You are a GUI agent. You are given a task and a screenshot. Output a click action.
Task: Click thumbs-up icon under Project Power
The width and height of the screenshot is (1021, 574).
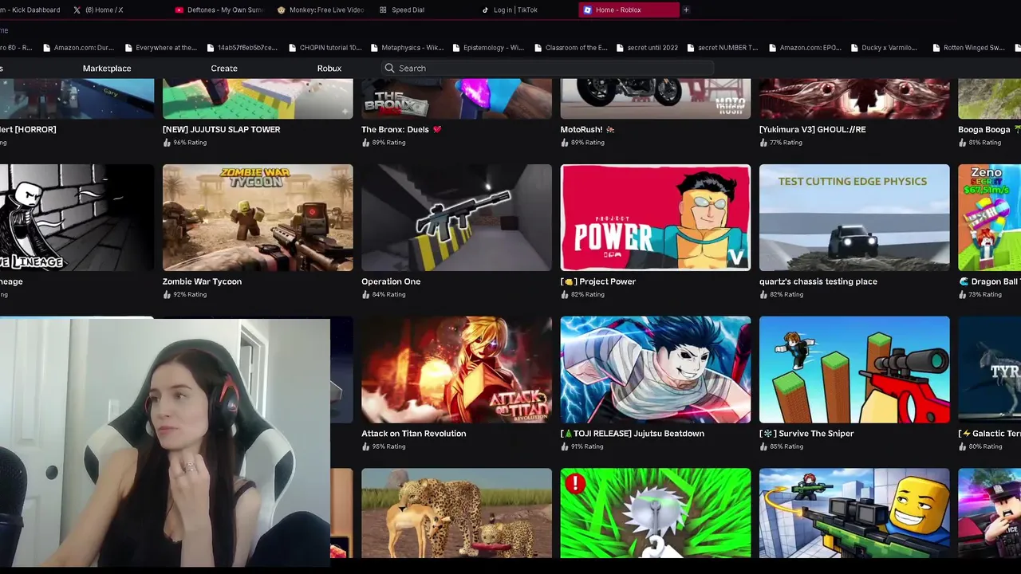(x=565, y=294)
